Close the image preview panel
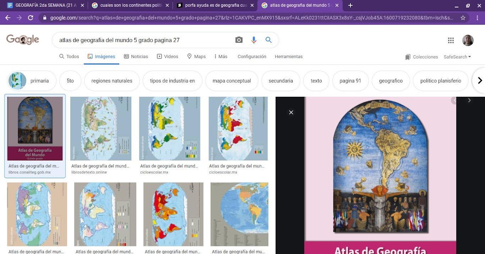The width and height of the screenshot is (485, 254). coord(291,112)
